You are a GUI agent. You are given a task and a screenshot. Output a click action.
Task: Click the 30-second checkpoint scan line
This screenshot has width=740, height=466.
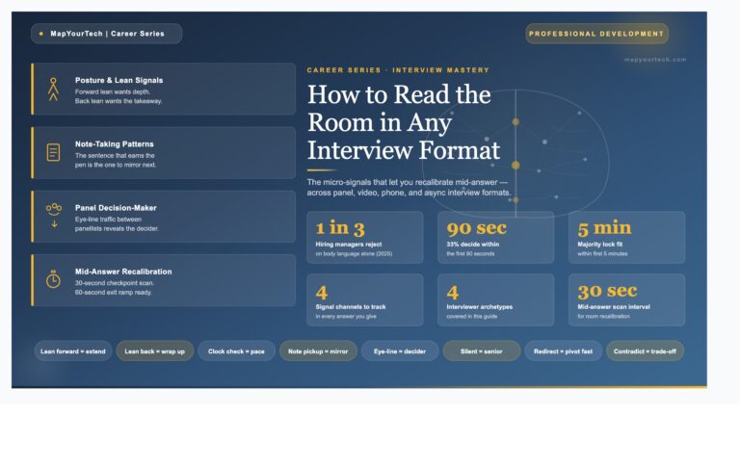(x=115, y=283)
